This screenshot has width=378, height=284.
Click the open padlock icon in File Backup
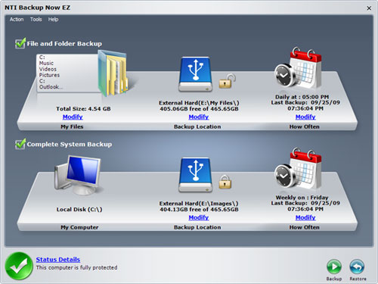(x=227, y=81)
